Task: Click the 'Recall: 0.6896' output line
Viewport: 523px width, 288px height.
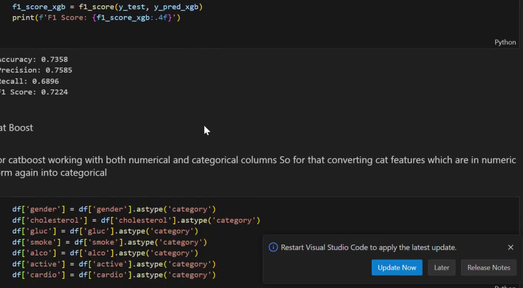Action: coord(29,82)
